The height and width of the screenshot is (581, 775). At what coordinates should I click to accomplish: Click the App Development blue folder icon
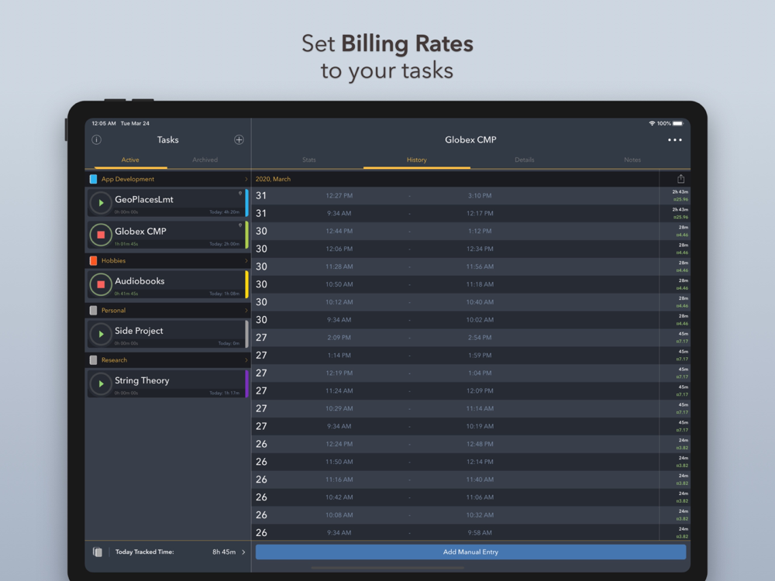(94, 179)
